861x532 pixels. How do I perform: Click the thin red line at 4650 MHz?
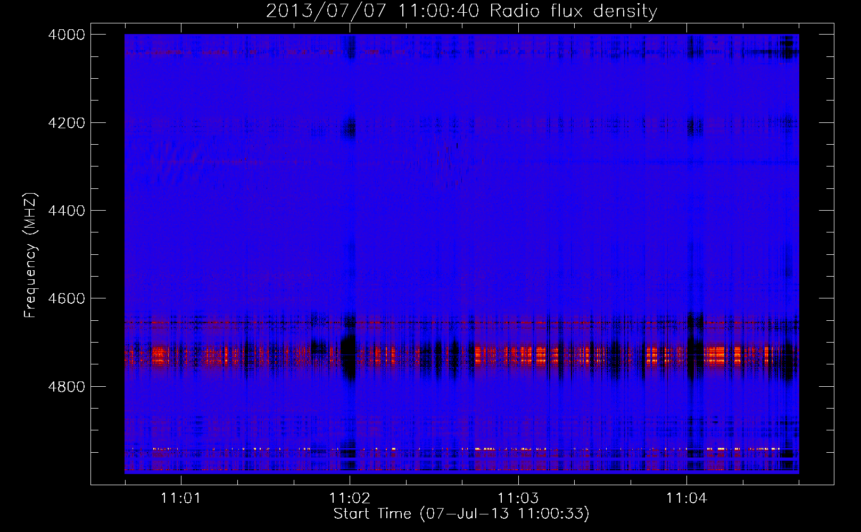(462, 322)
